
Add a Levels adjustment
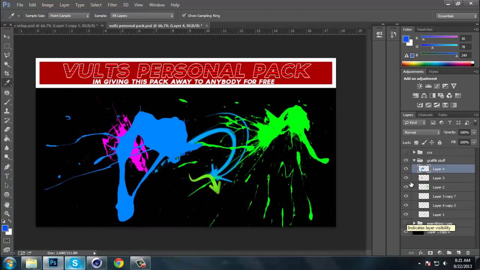pyautogui.click(x=428, y=86)
